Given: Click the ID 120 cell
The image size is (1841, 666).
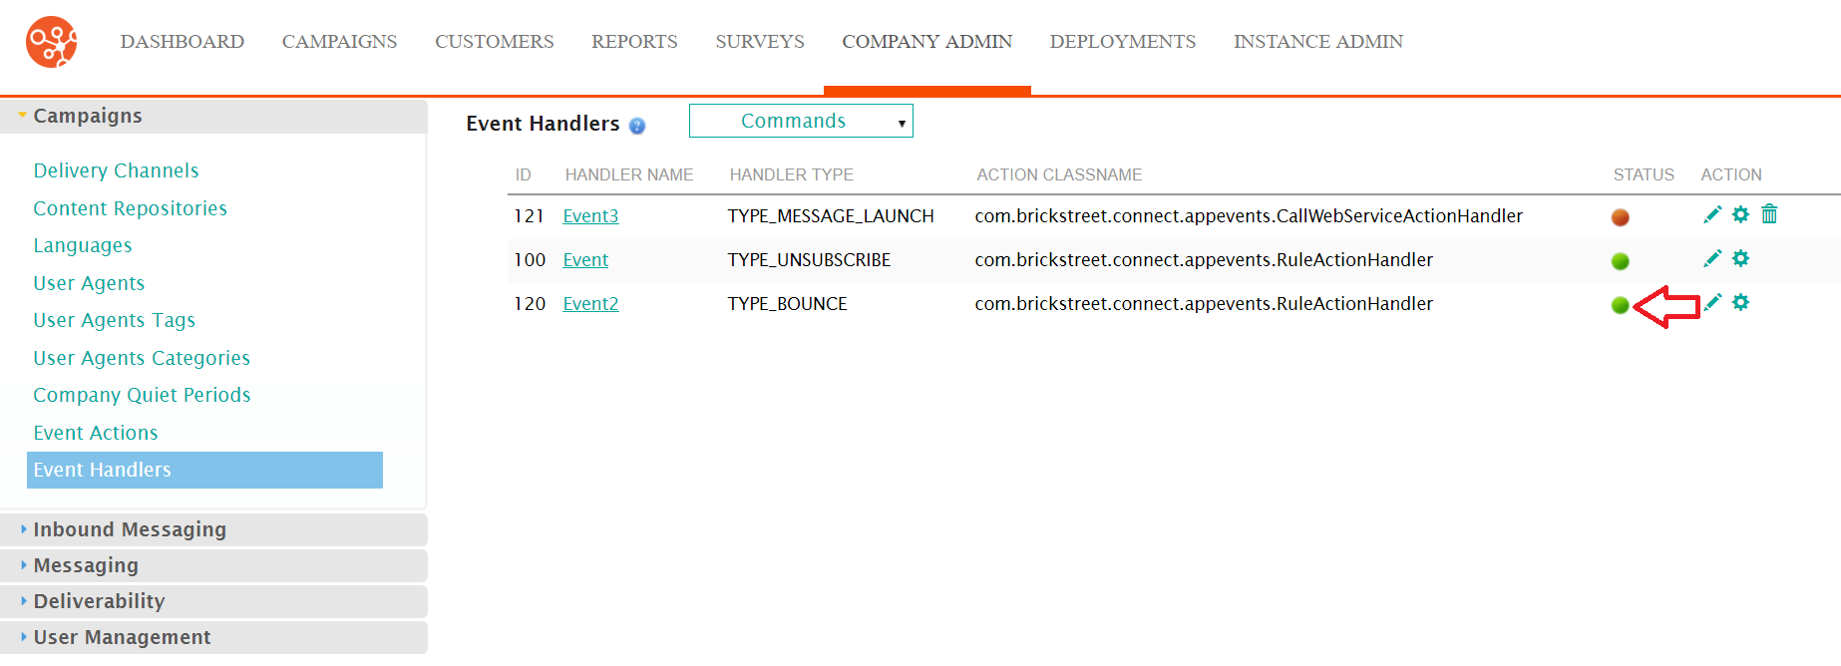Looking at the screenshot, I should tap(530, 304).
